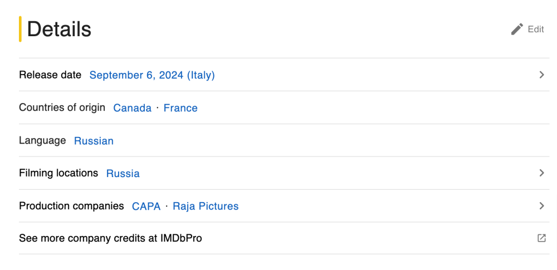Open the September 6, 2024 (Italy) link
Image resolution: width=557 pixels, height=270 pixels.
[152, 75]
